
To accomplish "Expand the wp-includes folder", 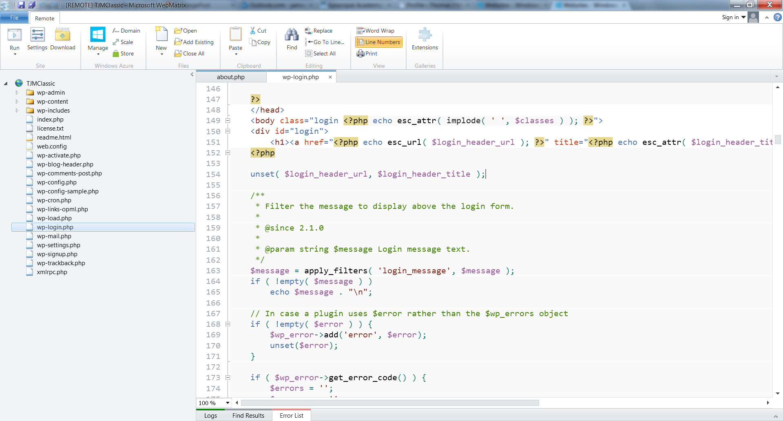I will [17, 111].
